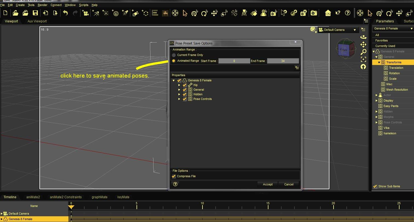Click the Zoom magnifier viewport control

point(363,52)
